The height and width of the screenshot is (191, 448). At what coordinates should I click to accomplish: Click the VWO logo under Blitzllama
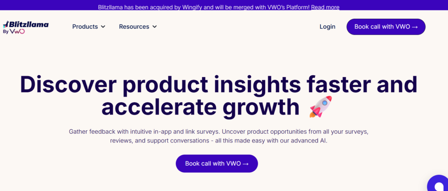pos(17,31)
